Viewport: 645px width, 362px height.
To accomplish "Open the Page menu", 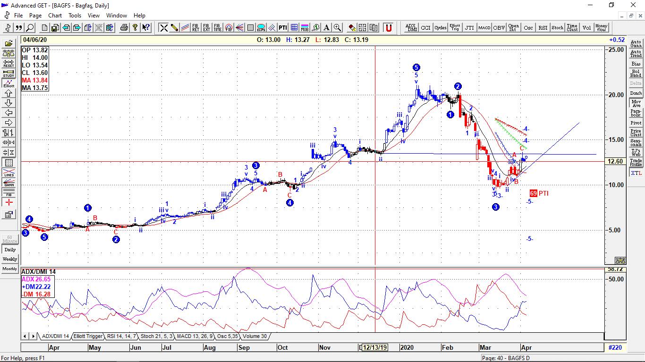I will (35, 16).
